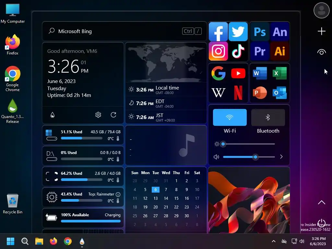332x249 pixels.
Task: Launch PowerPoint shortcut
Action: (260, 92)
